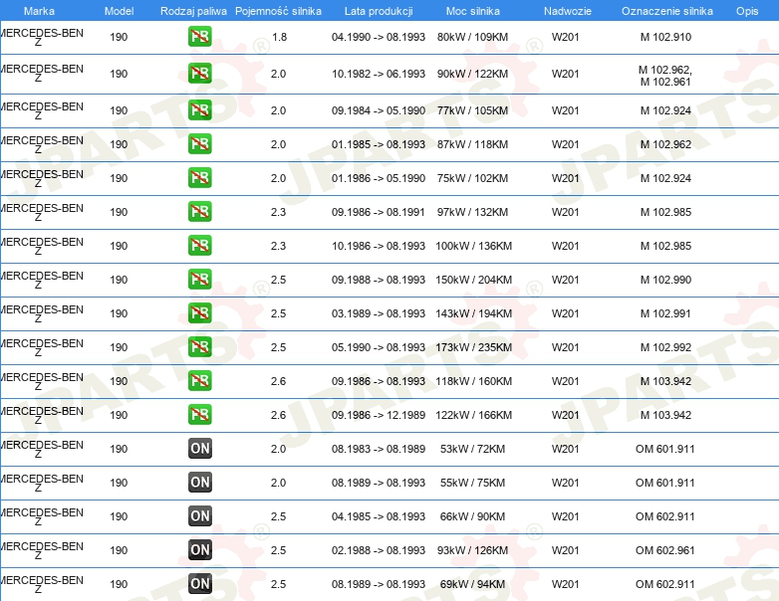The width and height of the screenshot is (779, 601).
Task: Click the Oznaczenie silnika column header
Action: pyautogui.click(x=667, y=11)
